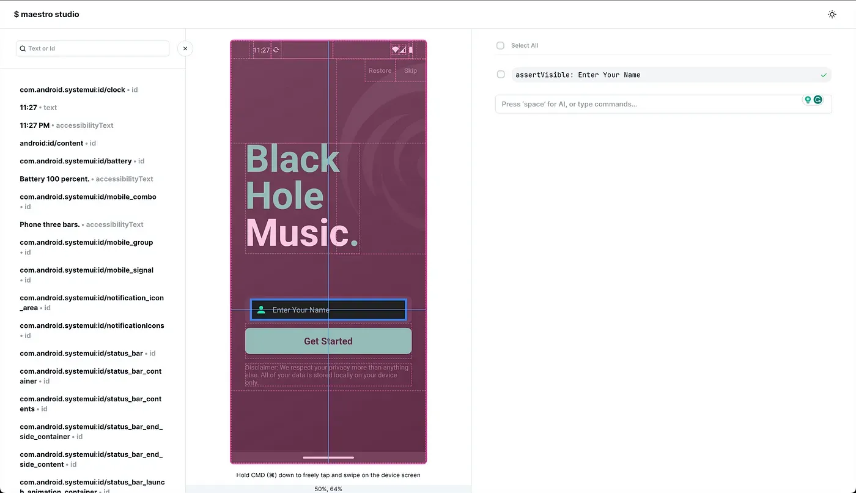Click the X button beside the search box
856x493 pixels.
click(185, 48)
